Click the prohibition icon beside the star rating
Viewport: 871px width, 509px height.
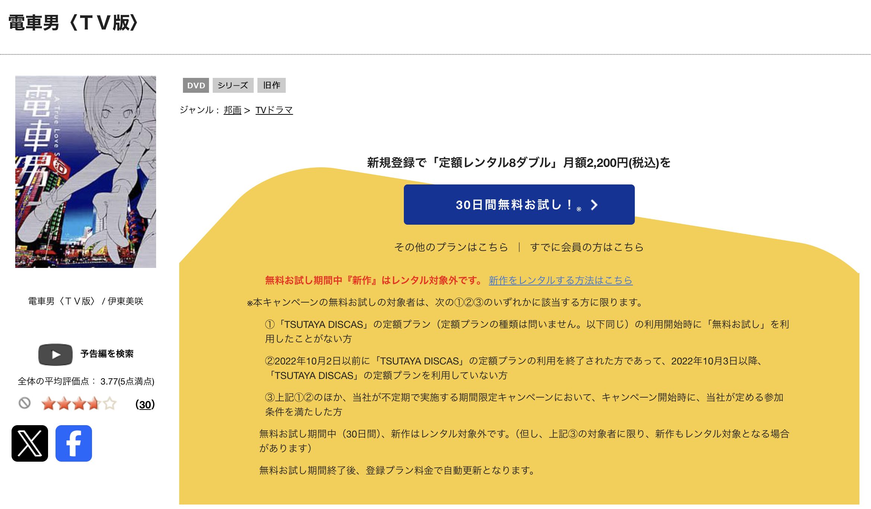click(25, 403)
